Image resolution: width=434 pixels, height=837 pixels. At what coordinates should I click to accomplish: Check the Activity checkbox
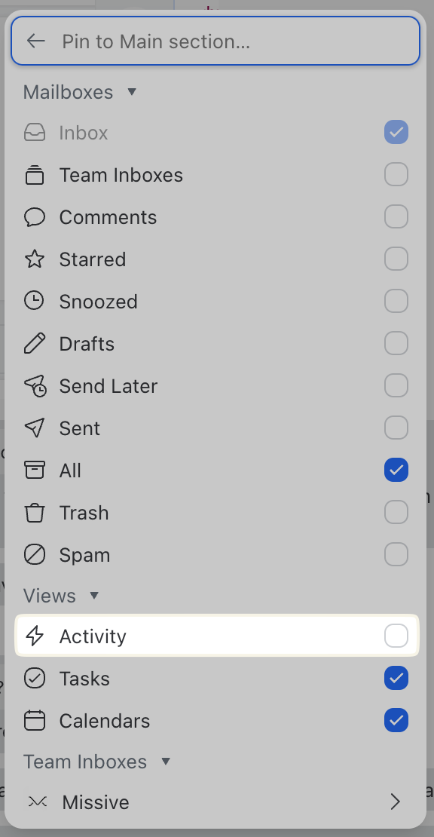396,636
